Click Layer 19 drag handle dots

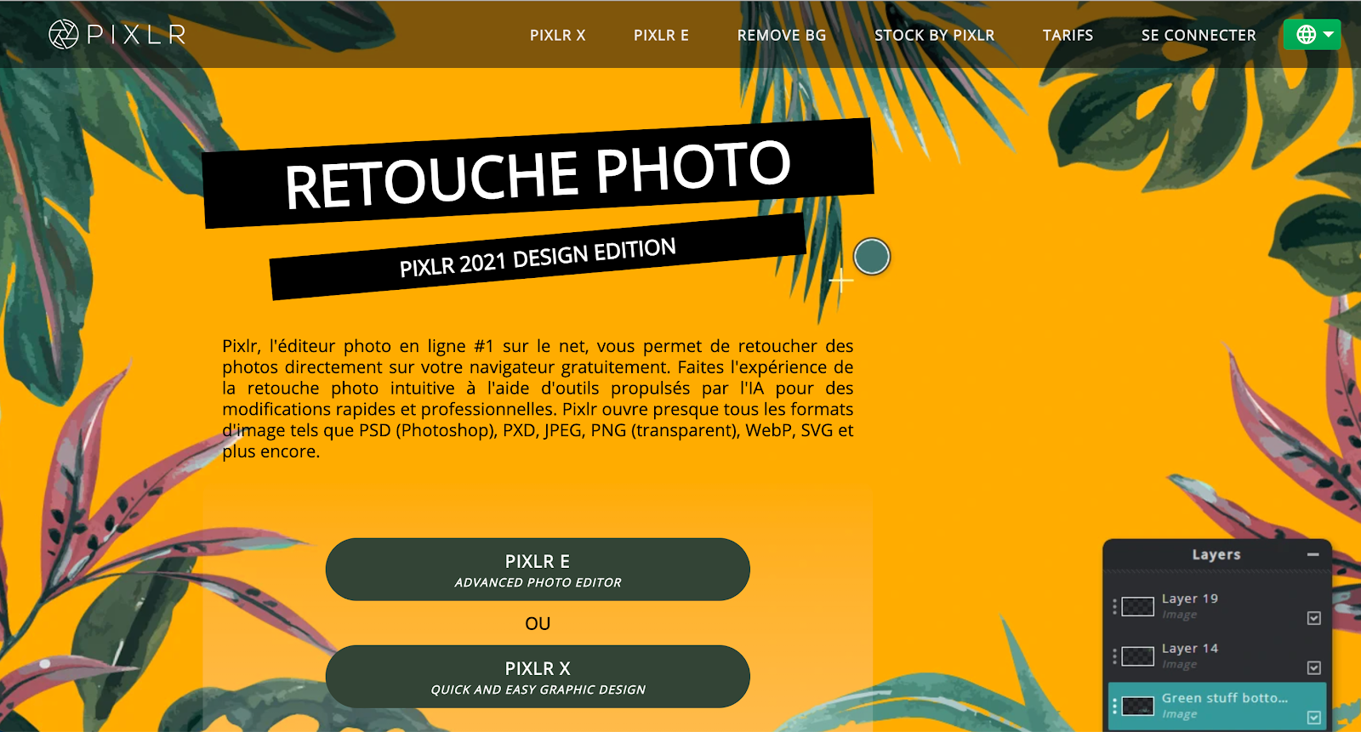1114,606
